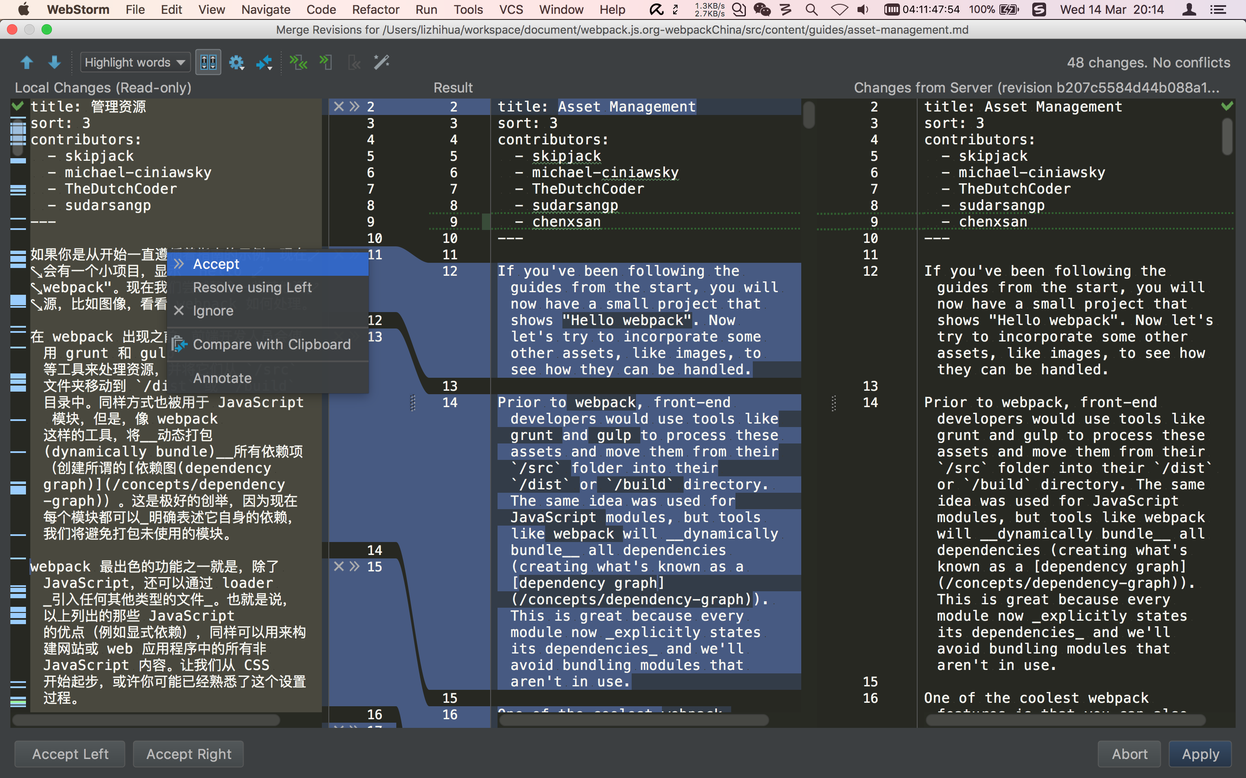The image size is (1246, 778).
Task: Click the Result pane horizontal scrollbar
Action: [x=633, y=720]
